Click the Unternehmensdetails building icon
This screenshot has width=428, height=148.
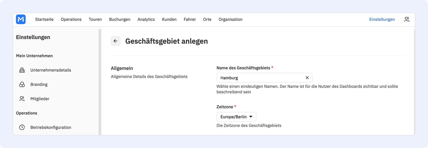pyautogui.click(x=22, y=70)
